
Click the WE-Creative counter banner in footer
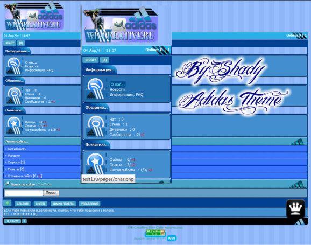(155, 233)
